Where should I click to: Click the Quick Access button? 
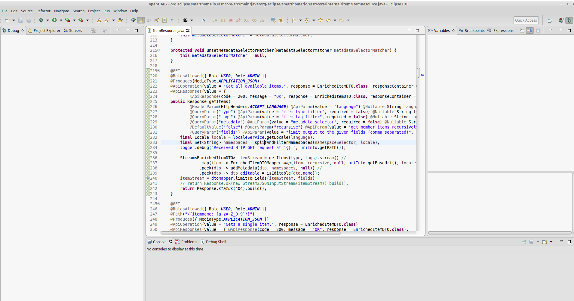(526, 20)
